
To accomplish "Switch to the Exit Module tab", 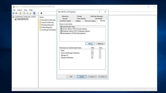I will [x=99, y=19].
